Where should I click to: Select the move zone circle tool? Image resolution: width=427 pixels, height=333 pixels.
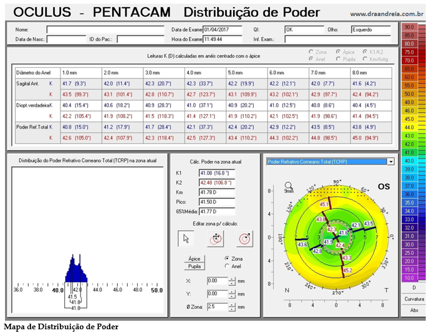click(x=216, y=239)
